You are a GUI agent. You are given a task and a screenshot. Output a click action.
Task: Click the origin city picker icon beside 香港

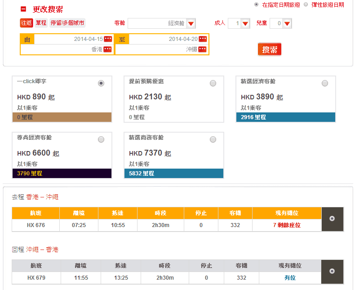tap(108, 49)
